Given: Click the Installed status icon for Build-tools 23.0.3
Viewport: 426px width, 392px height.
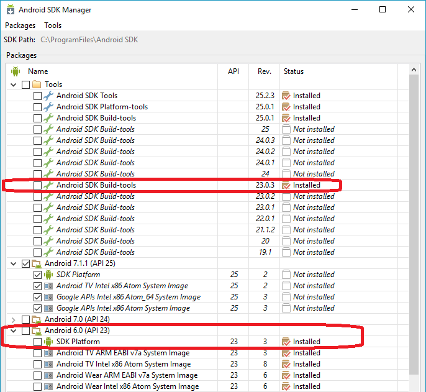Looking at the screenshot, I should tap(286, 185).
